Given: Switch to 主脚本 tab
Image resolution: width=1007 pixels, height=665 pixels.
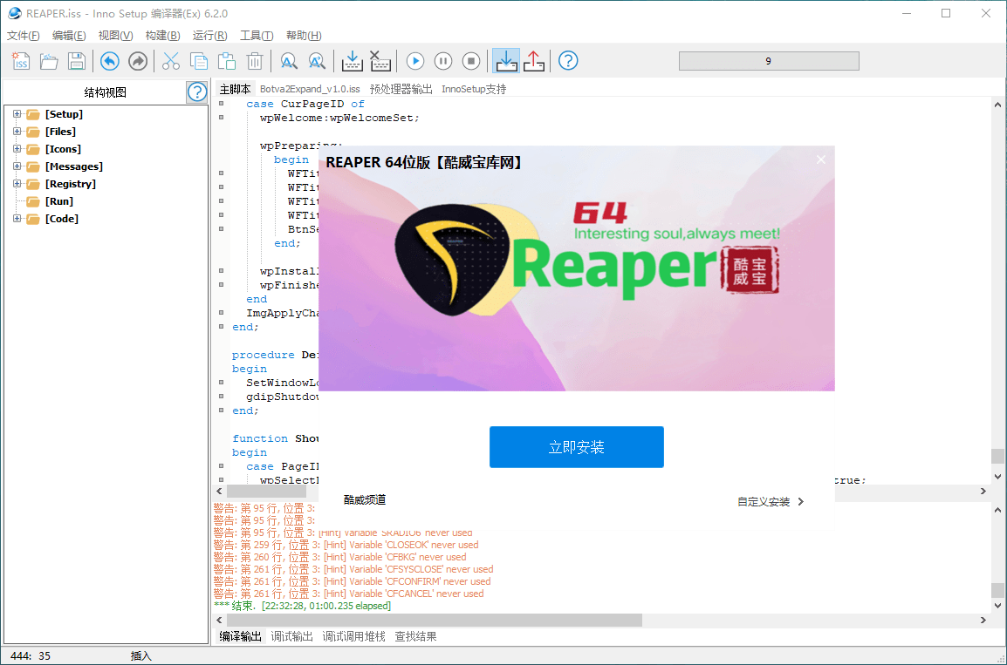Looking at the screenshot, I should 235,89.
